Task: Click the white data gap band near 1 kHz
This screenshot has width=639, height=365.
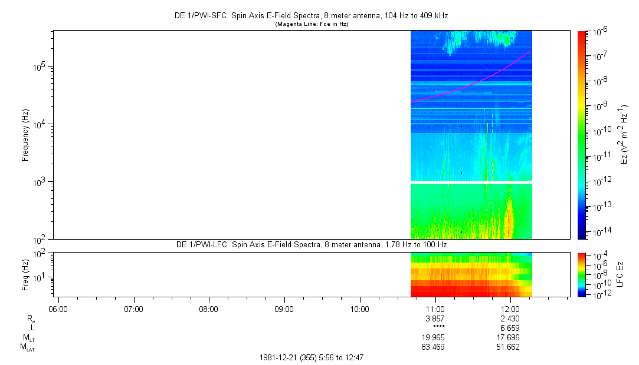Action: (471, 182)
